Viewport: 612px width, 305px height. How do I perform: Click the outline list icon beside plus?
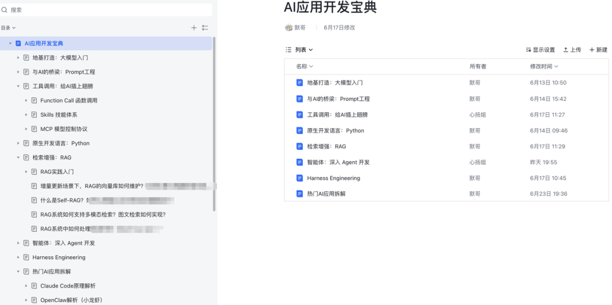click(205, 28)
